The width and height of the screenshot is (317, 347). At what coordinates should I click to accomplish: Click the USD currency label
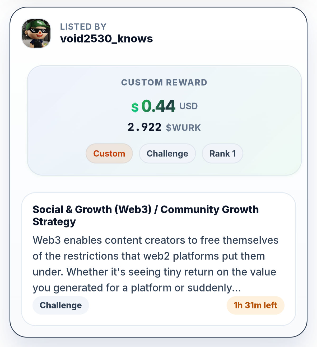189,106
